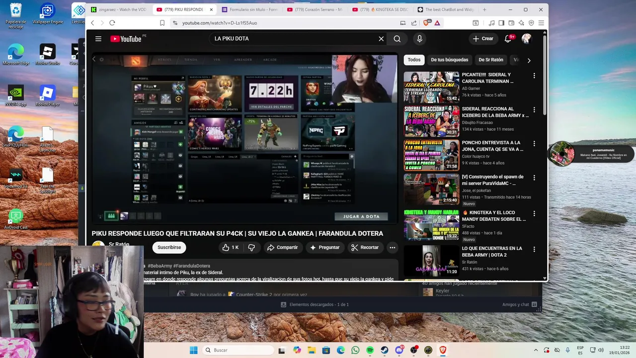Switch to The best ChatBot tab
Image resolution: width=636 pixels, height=358 pixels.
[x=445, y=9]
